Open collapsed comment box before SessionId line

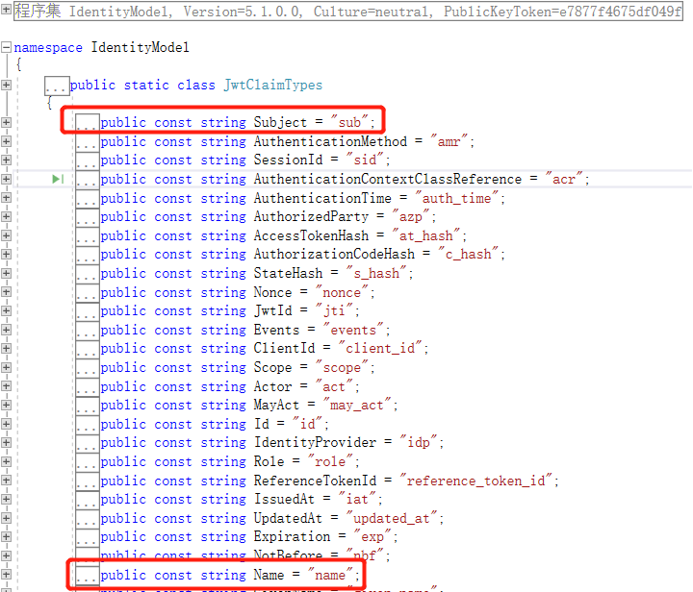[x=87, y=160]
